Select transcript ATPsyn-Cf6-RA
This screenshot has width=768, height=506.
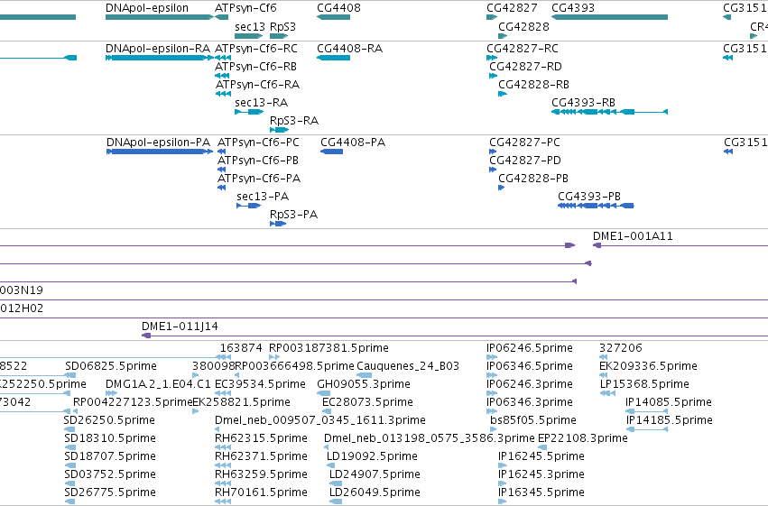pos(223,94)
